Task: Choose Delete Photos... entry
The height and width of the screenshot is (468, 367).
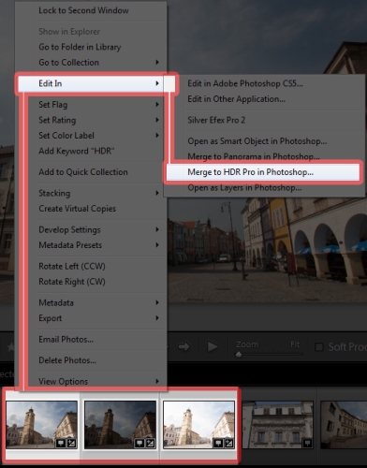Action: tap(67, 360)
